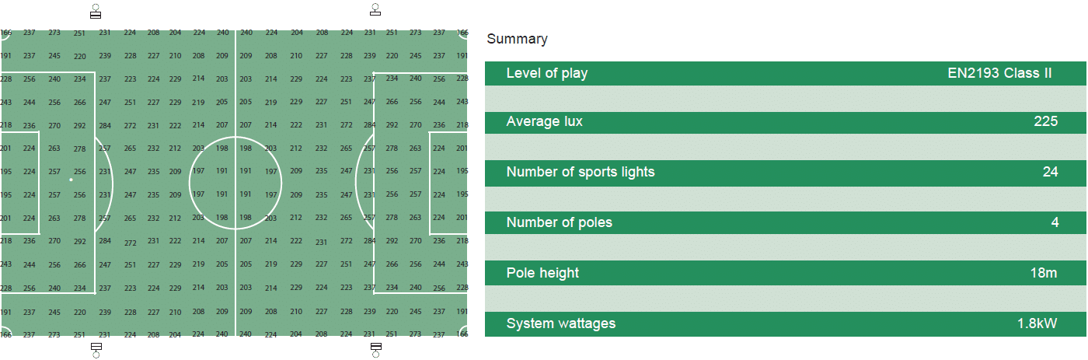Image resolution: width=1088 pixels, height=360 pixels.
Task: Select the Pole height label
Action: coord(542,274)
